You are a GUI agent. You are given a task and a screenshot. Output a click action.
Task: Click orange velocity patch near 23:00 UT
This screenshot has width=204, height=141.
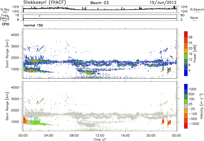point(169,123)
